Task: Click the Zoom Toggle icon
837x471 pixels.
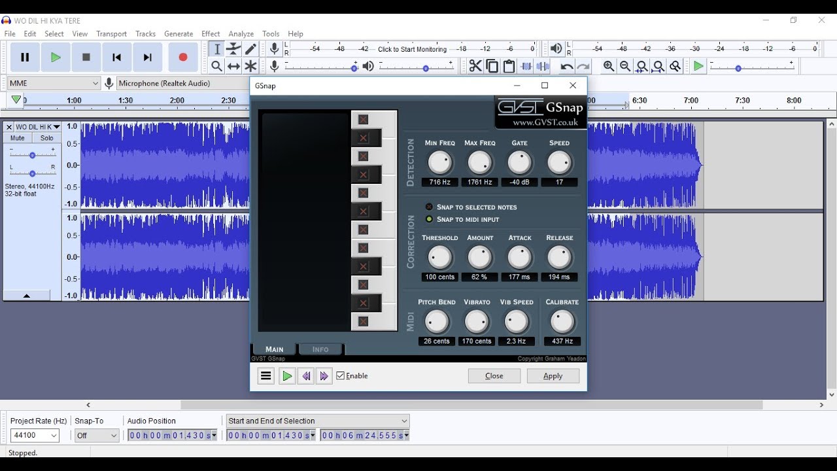Action: coord(675,66)
